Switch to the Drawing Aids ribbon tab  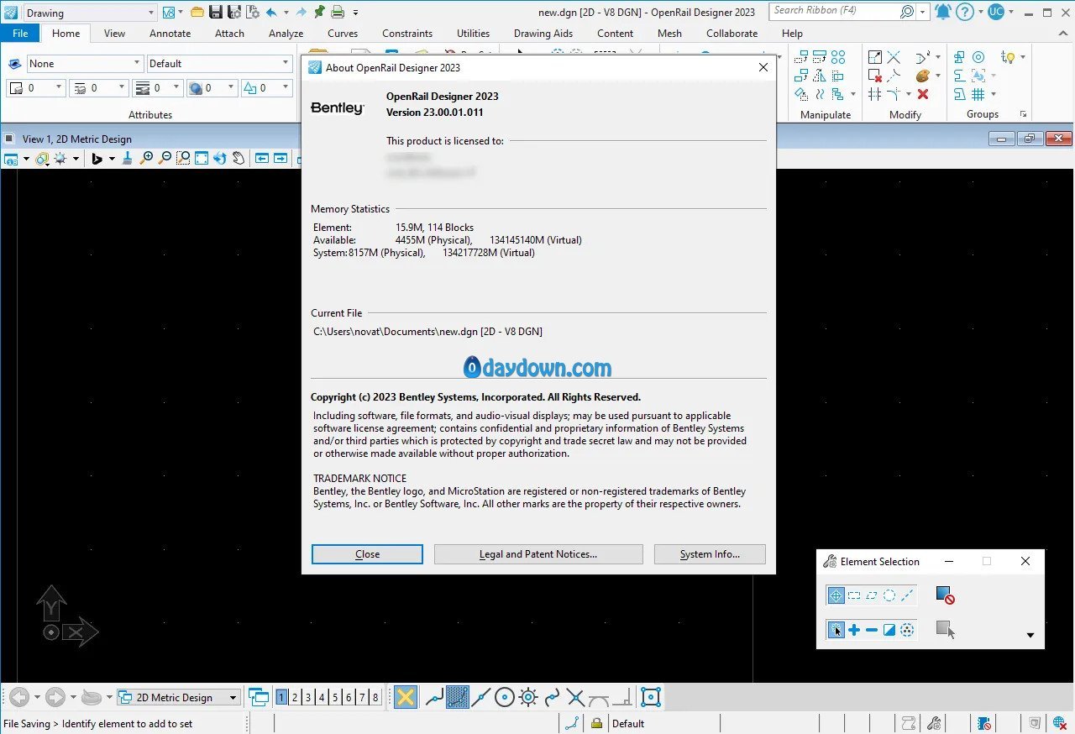(x=543, y=34)
